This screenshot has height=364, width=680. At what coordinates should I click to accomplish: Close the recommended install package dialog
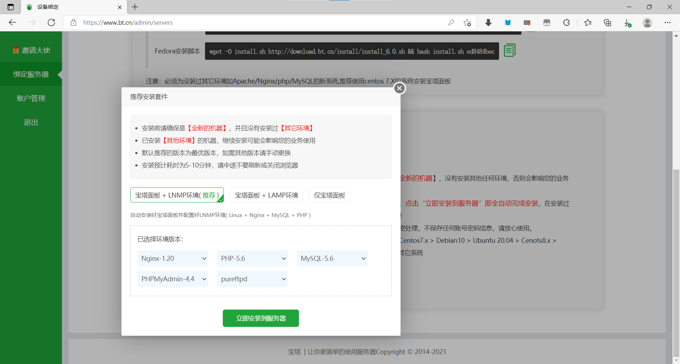(399, 88)
